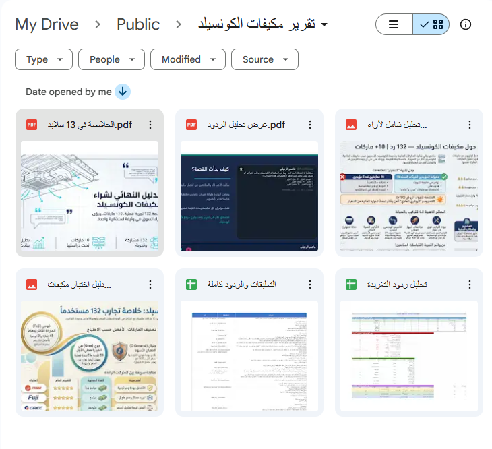
Task: Go to Public folder breadcrumb
Action: pyautogui.click(x=138, y=24)
